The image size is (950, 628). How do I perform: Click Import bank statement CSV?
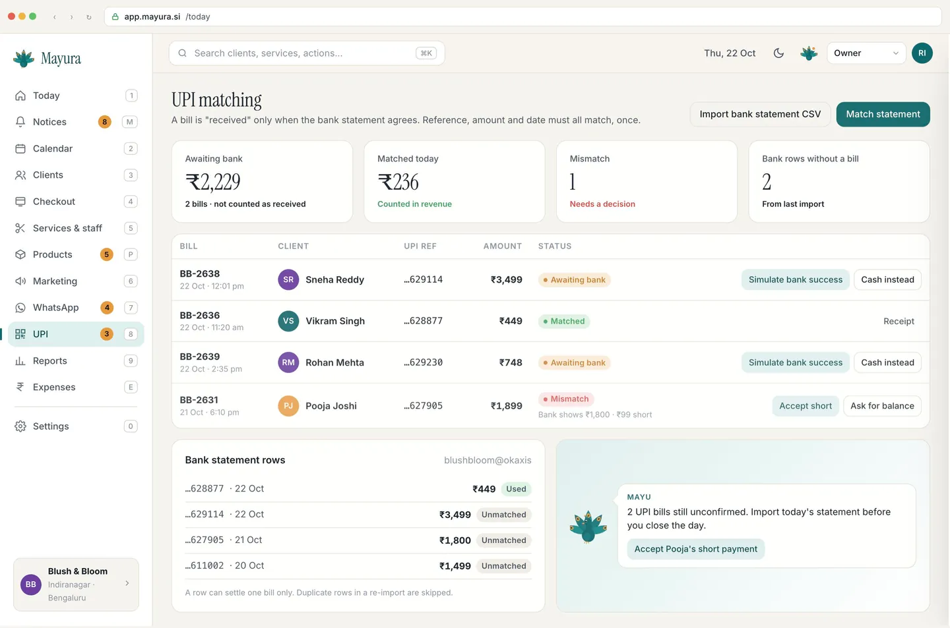[x=760, y=114]
